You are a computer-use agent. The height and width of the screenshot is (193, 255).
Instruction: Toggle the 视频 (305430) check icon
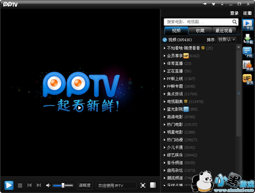tap(164, 40)
